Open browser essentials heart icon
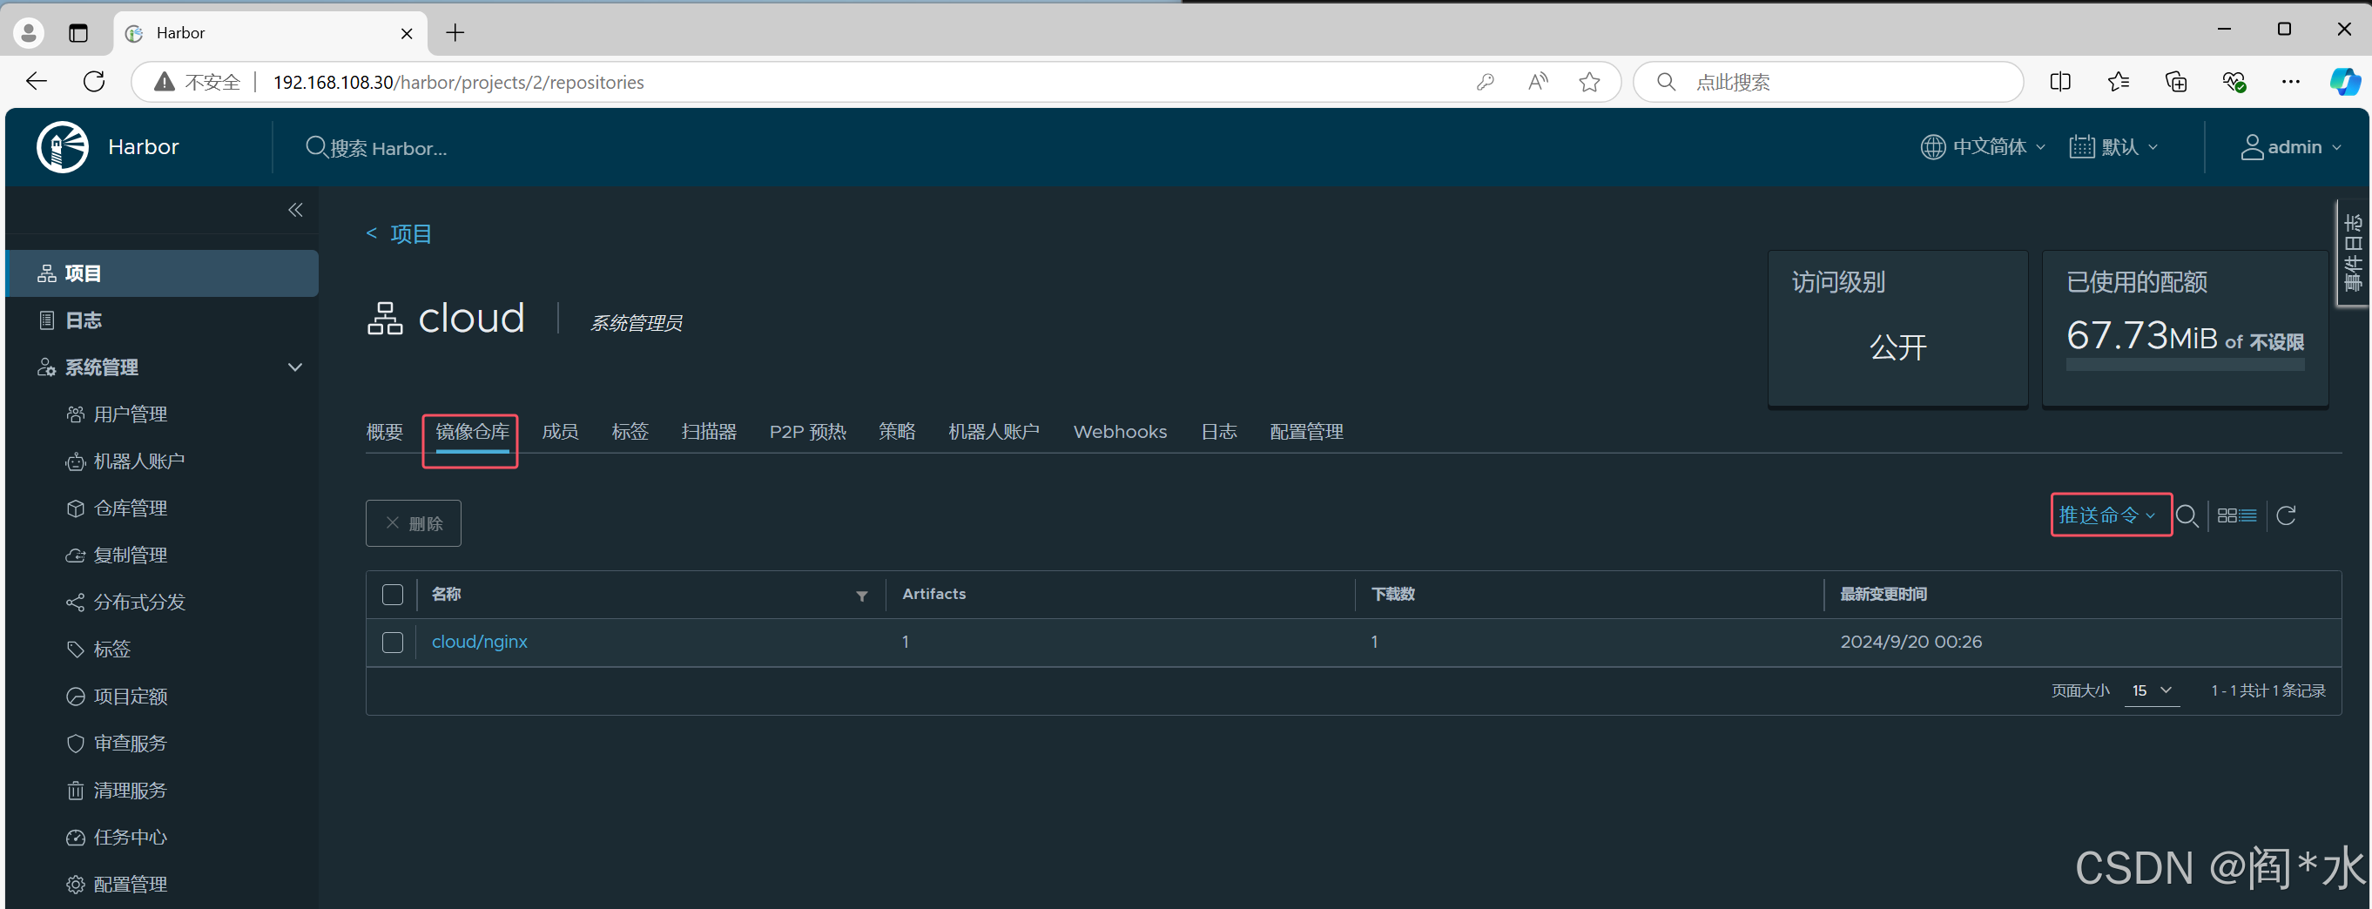Image resolution: width=2372 pixels, height=909 pixels. [x=2234, y=82]
